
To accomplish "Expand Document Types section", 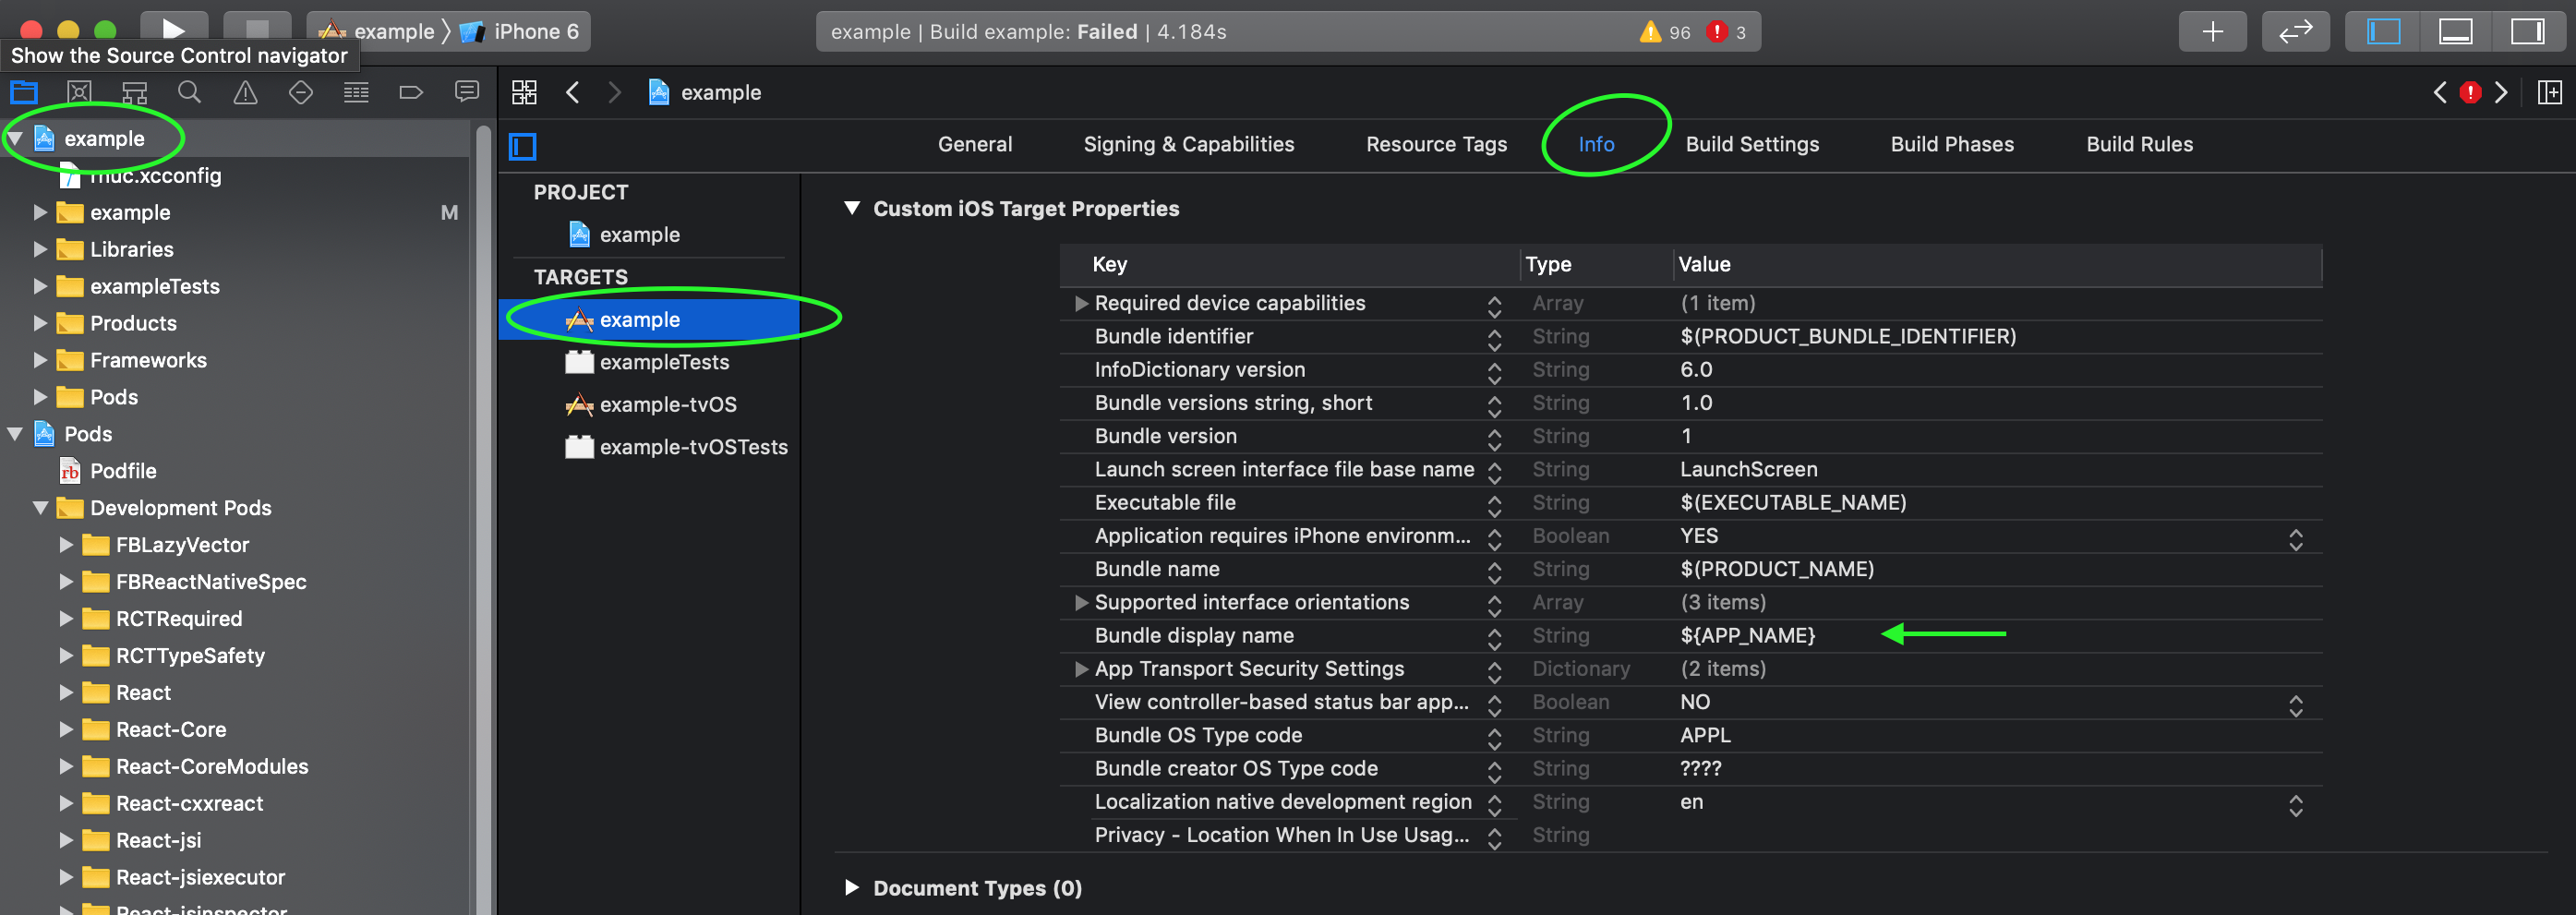I will (851, 887).
